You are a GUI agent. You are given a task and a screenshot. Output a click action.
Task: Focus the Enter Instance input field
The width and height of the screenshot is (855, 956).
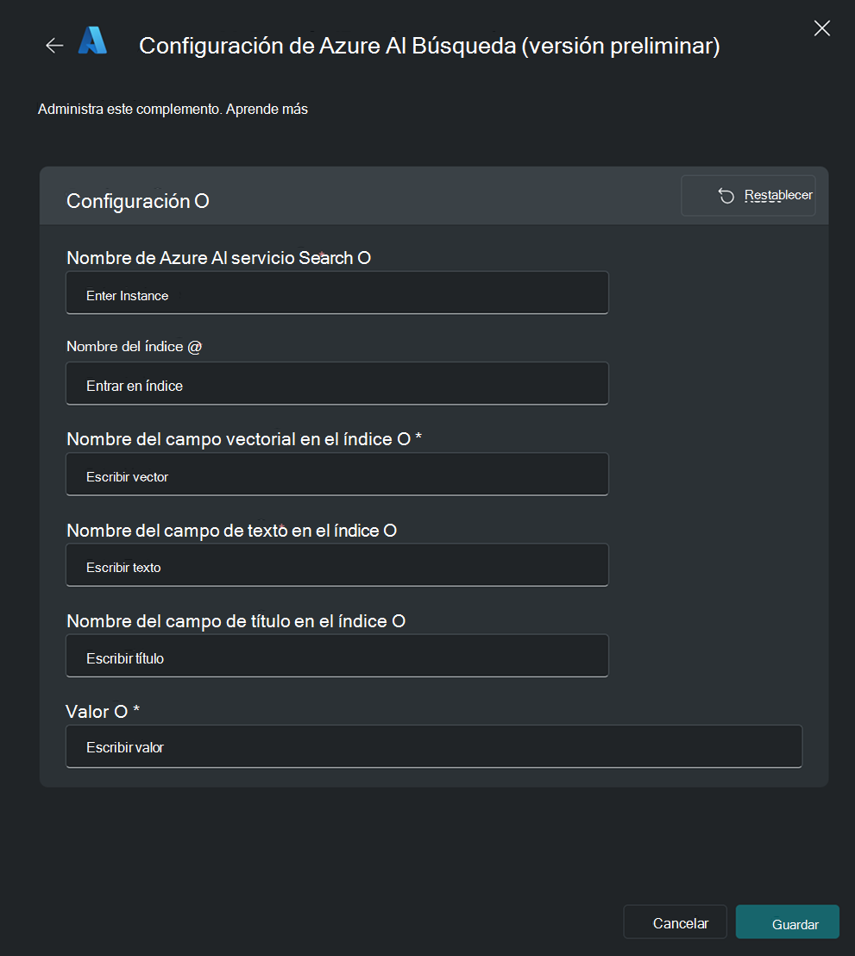click(x=337, y=293)
